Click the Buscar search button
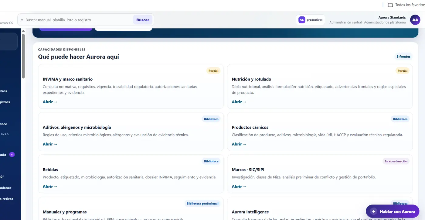 tap(143, 20)
